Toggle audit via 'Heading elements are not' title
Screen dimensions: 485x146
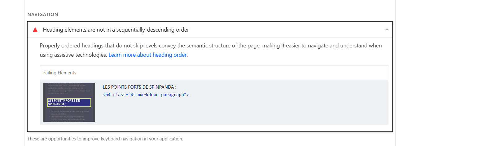(116, 30)
